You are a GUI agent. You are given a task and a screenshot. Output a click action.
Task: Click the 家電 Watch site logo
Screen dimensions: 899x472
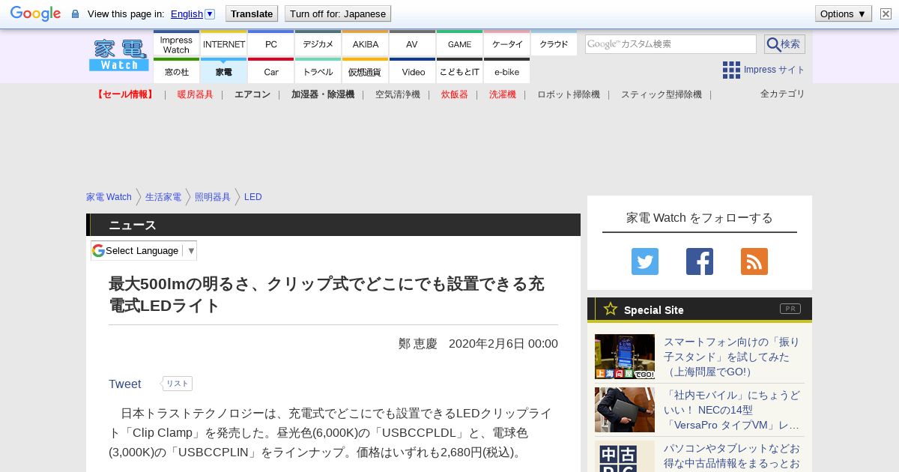[119, 55]
